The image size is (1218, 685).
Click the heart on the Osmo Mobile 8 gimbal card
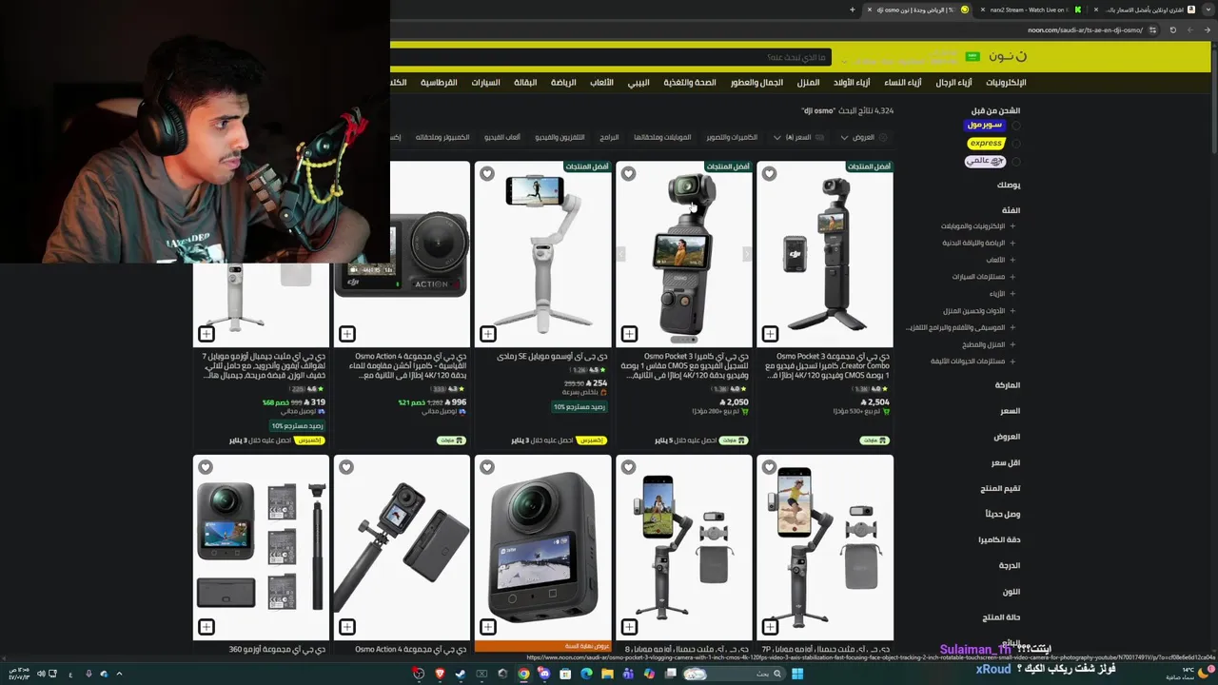click(x=628, y=467)
